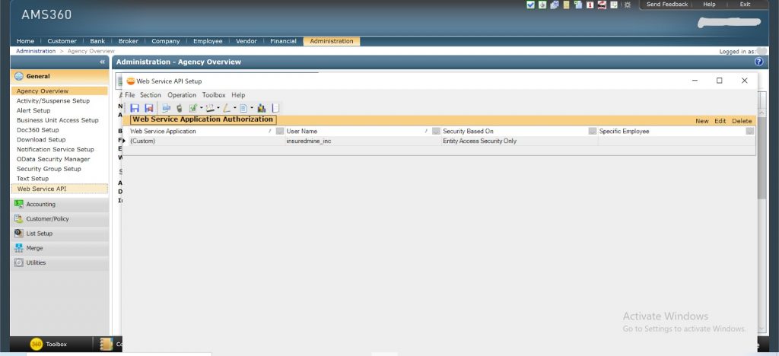Image resolution: width=779 pixels, height=356 pixels.
Task: Expand the List Setup sidebar section
Action: (59, 234)
